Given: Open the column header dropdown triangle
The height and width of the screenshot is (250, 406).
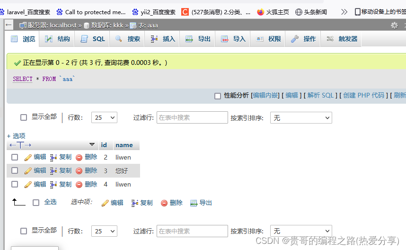Looking at the screenshot, I should pos(92,144).
